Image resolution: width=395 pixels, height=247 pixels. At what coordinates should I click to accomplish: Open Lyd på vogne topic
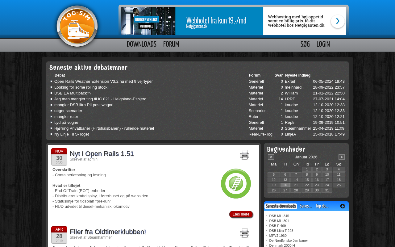66,123
